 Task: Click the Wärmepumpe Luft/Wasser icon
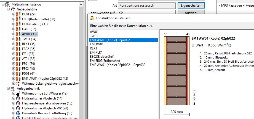18,93
